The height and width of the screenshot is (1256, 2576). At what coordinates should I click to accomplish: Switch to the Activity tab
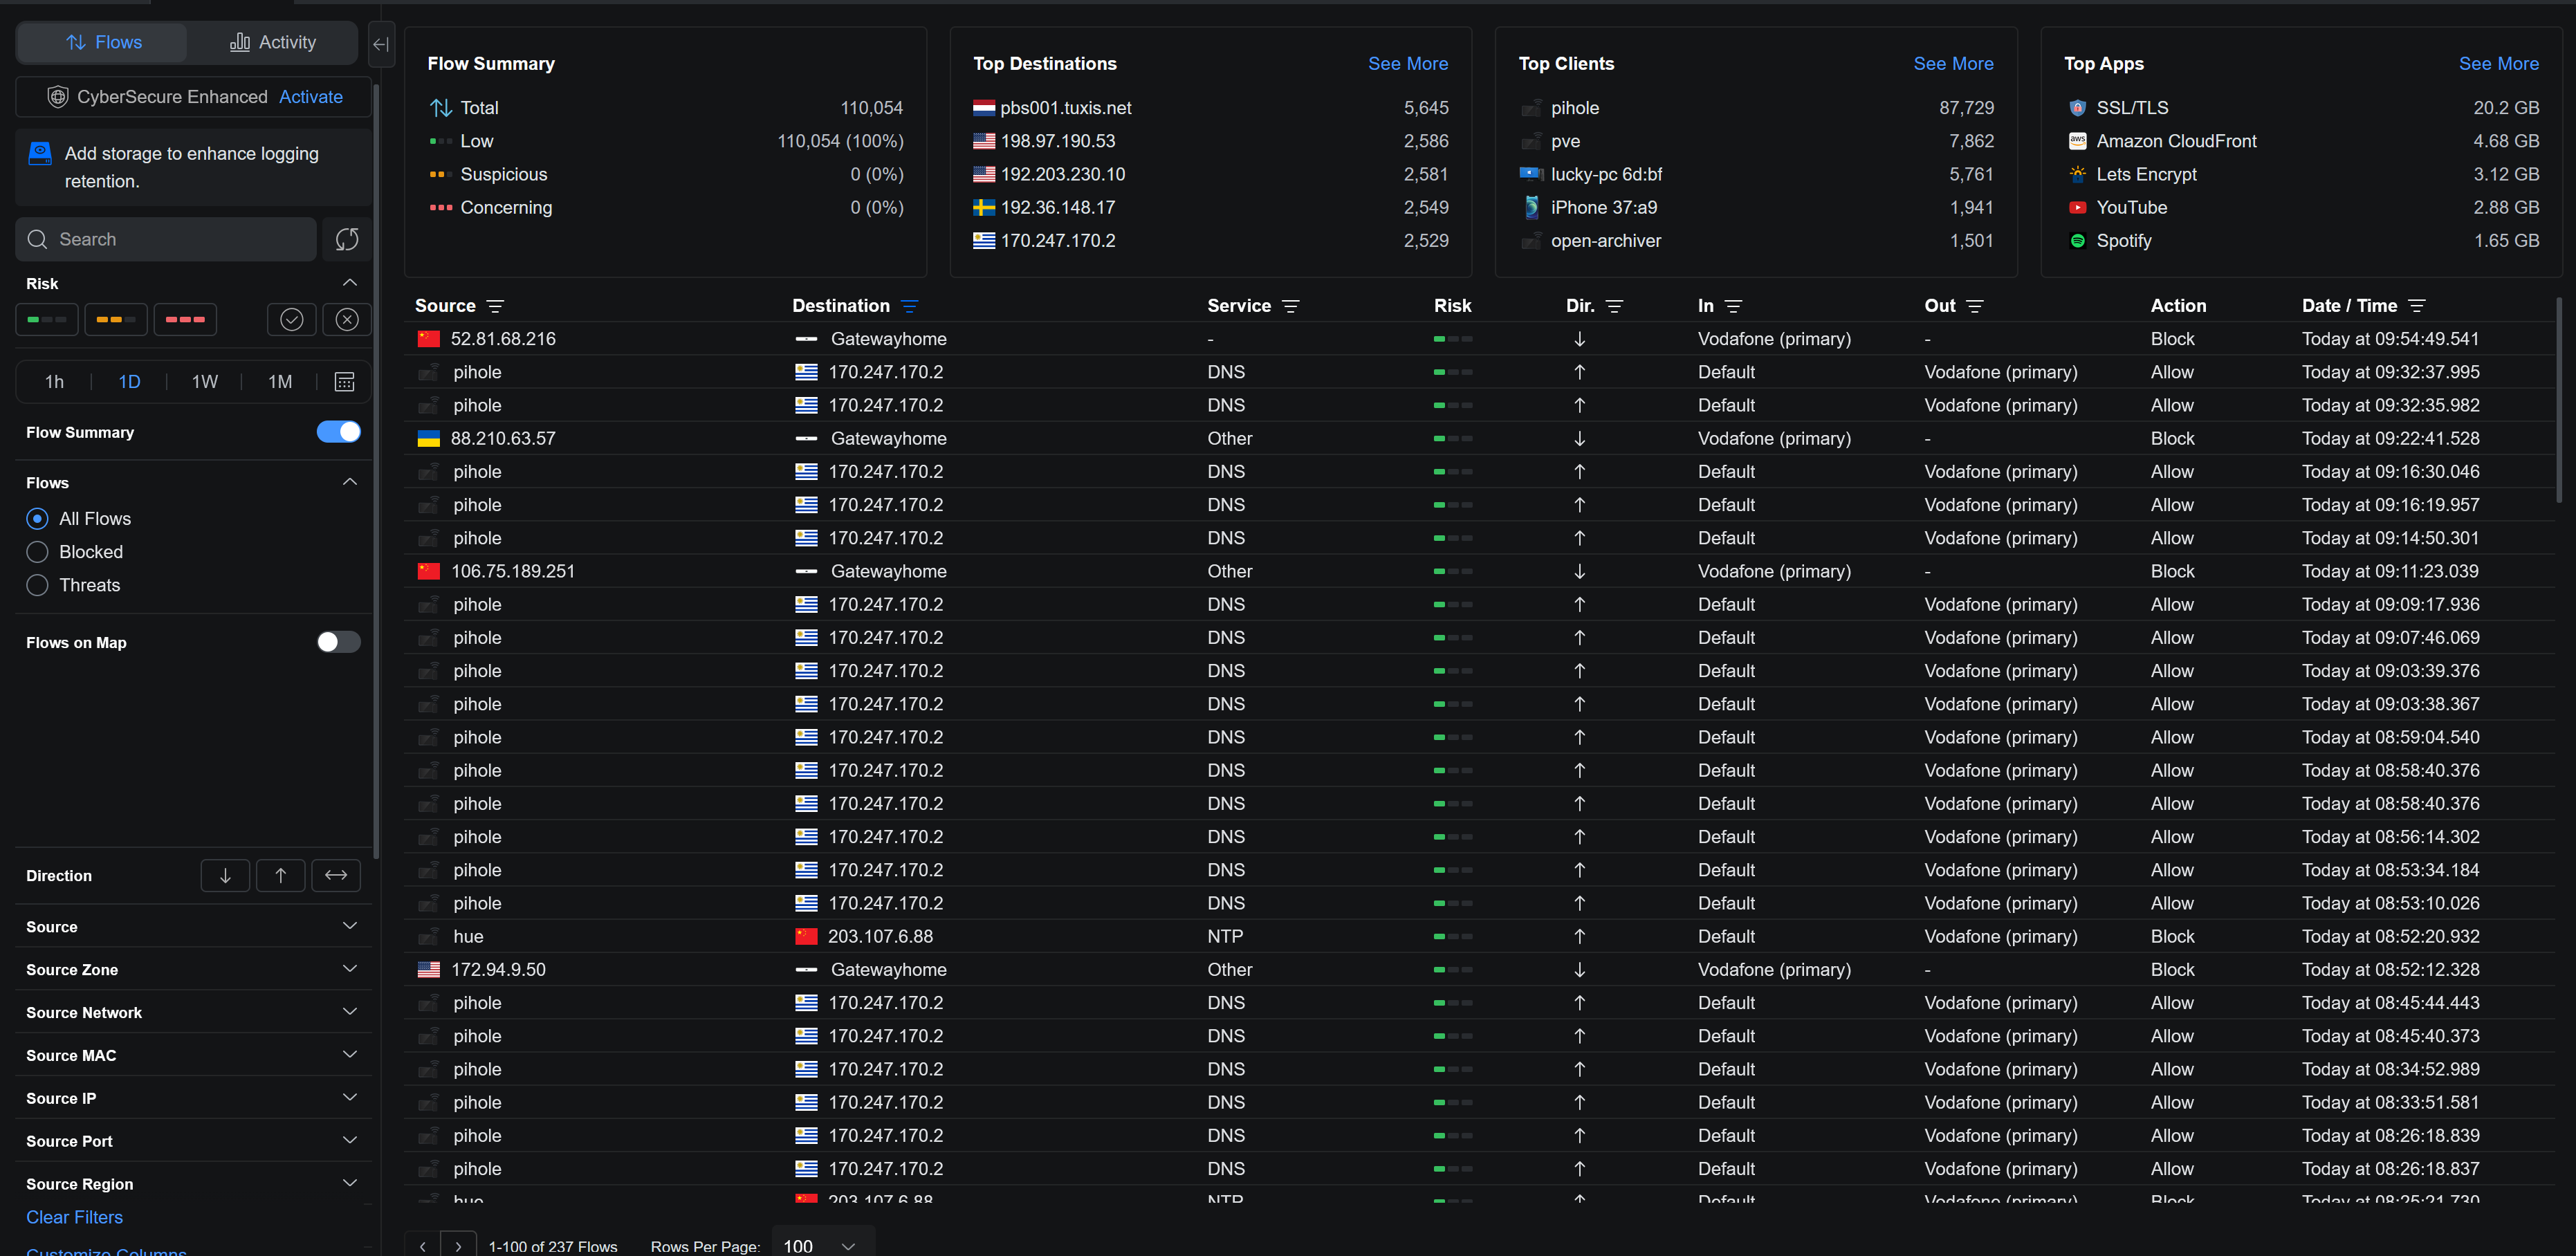click(x=273, y=42)
